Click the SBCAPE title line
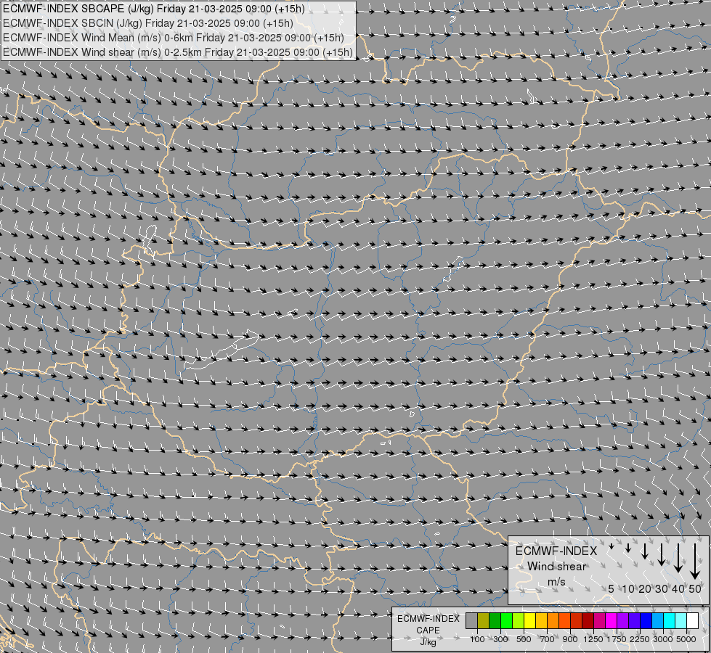 [x=154, y=9]
